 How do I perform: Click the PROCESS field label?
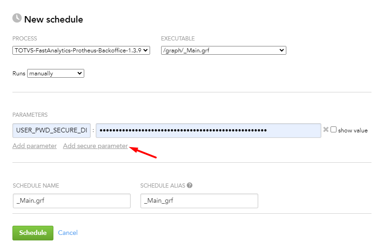25,39
